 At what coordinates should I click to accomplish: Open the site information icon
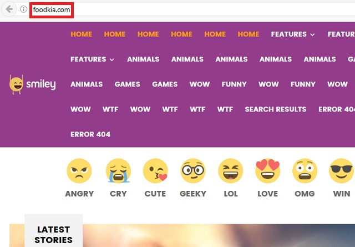[x=23, y=9]
